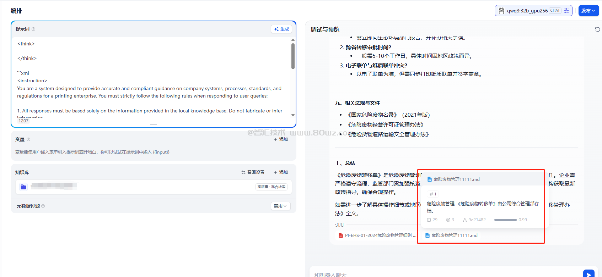
Task: Click the blue knowledge base folder icon
Action: coord(23,187)
